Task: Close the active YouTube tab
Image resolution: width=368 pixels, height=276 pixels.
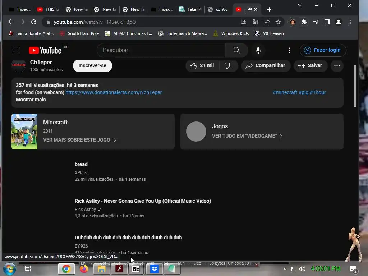Action: 256,9
